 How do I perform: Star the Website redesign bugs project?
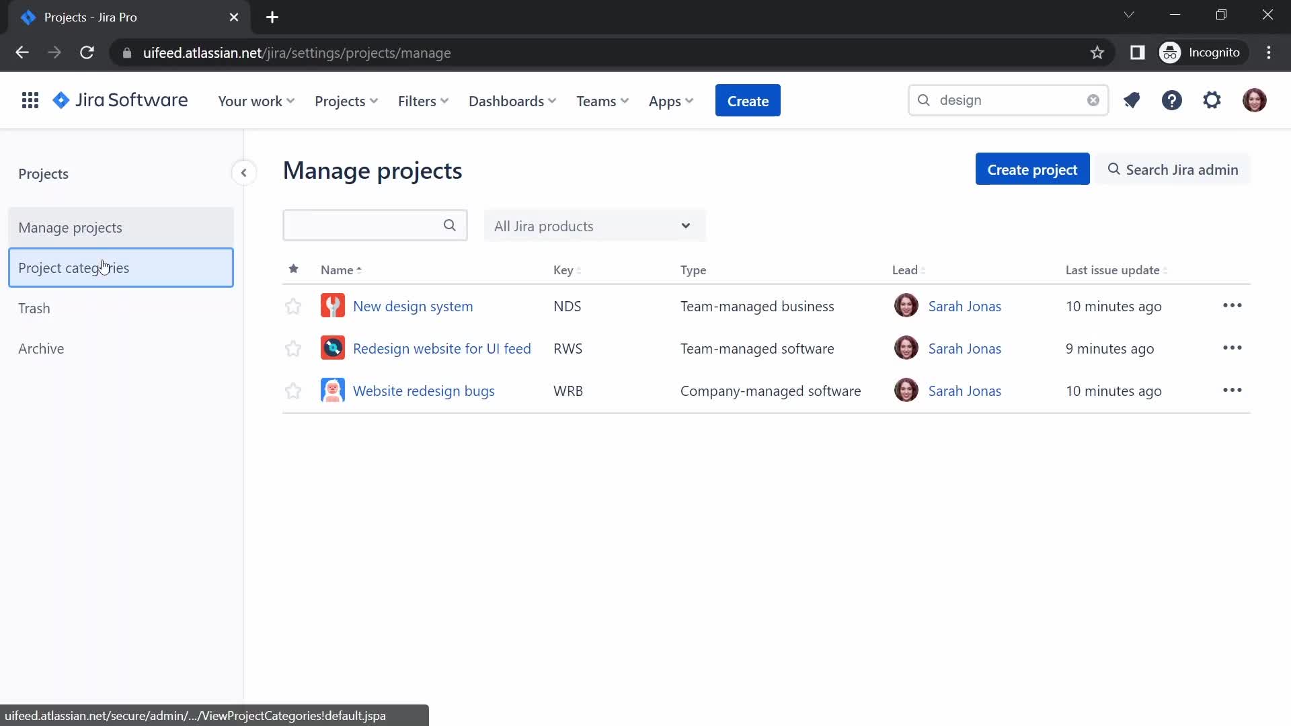293,391
